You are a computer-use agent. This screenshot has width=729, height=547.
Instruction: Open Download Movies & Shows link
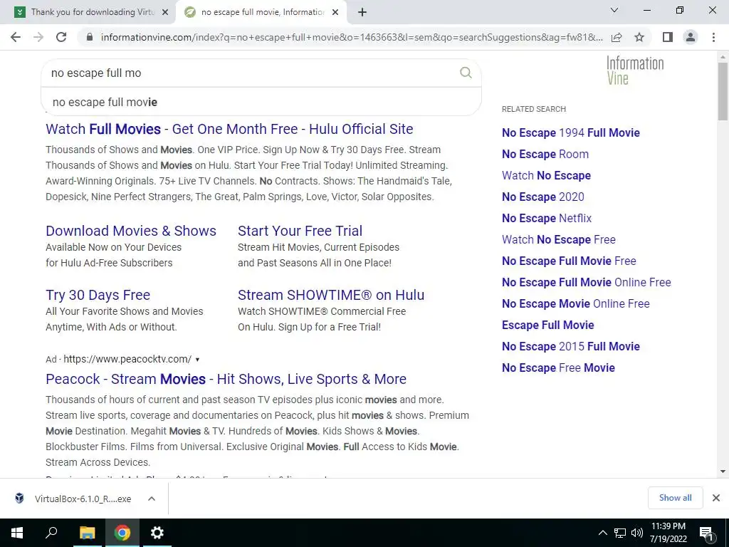(x=131, y=231)
